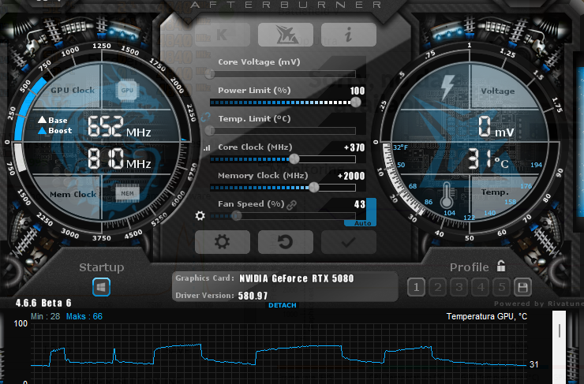Click the 652 MHz GPU clock readout
Image resolution: width=584 pixels, height=384 pixels.
tap(119, 126)
